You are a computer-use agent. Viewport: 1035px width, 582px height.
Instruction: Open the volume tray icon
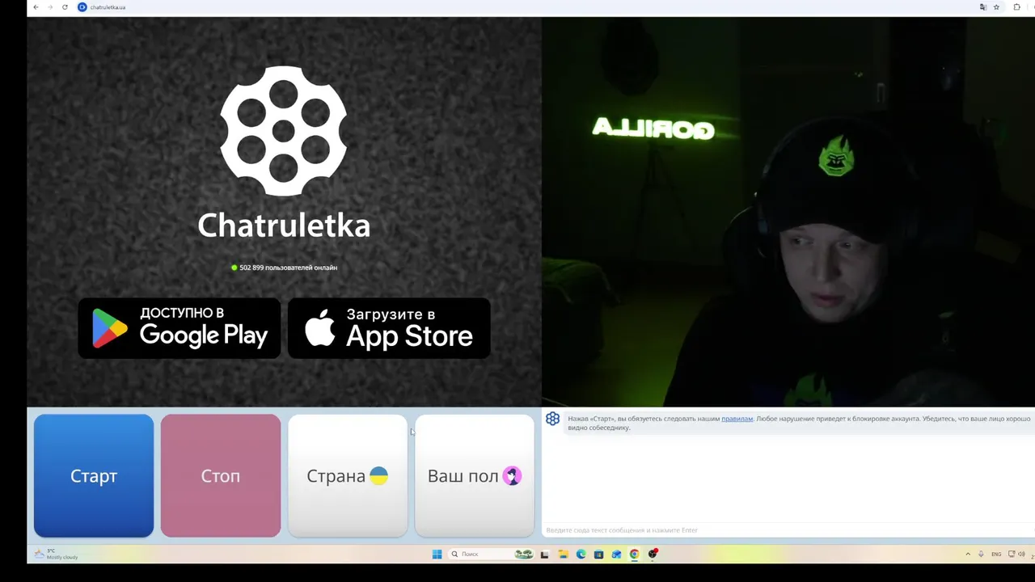1021,554
